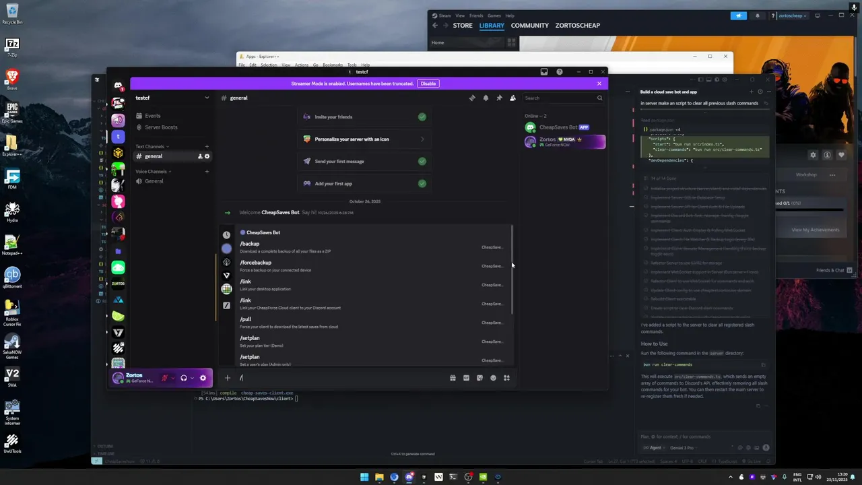Open ZORTOSCHEAP profile tab in Steam
Viewport: 862px width, 485px height.
pyautogui.click(x=578, y=26)
